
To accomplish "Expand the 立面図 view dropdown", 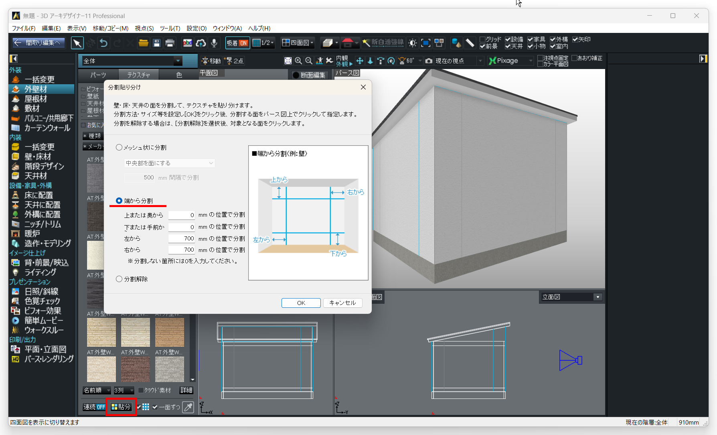I will tap(597, 297).
